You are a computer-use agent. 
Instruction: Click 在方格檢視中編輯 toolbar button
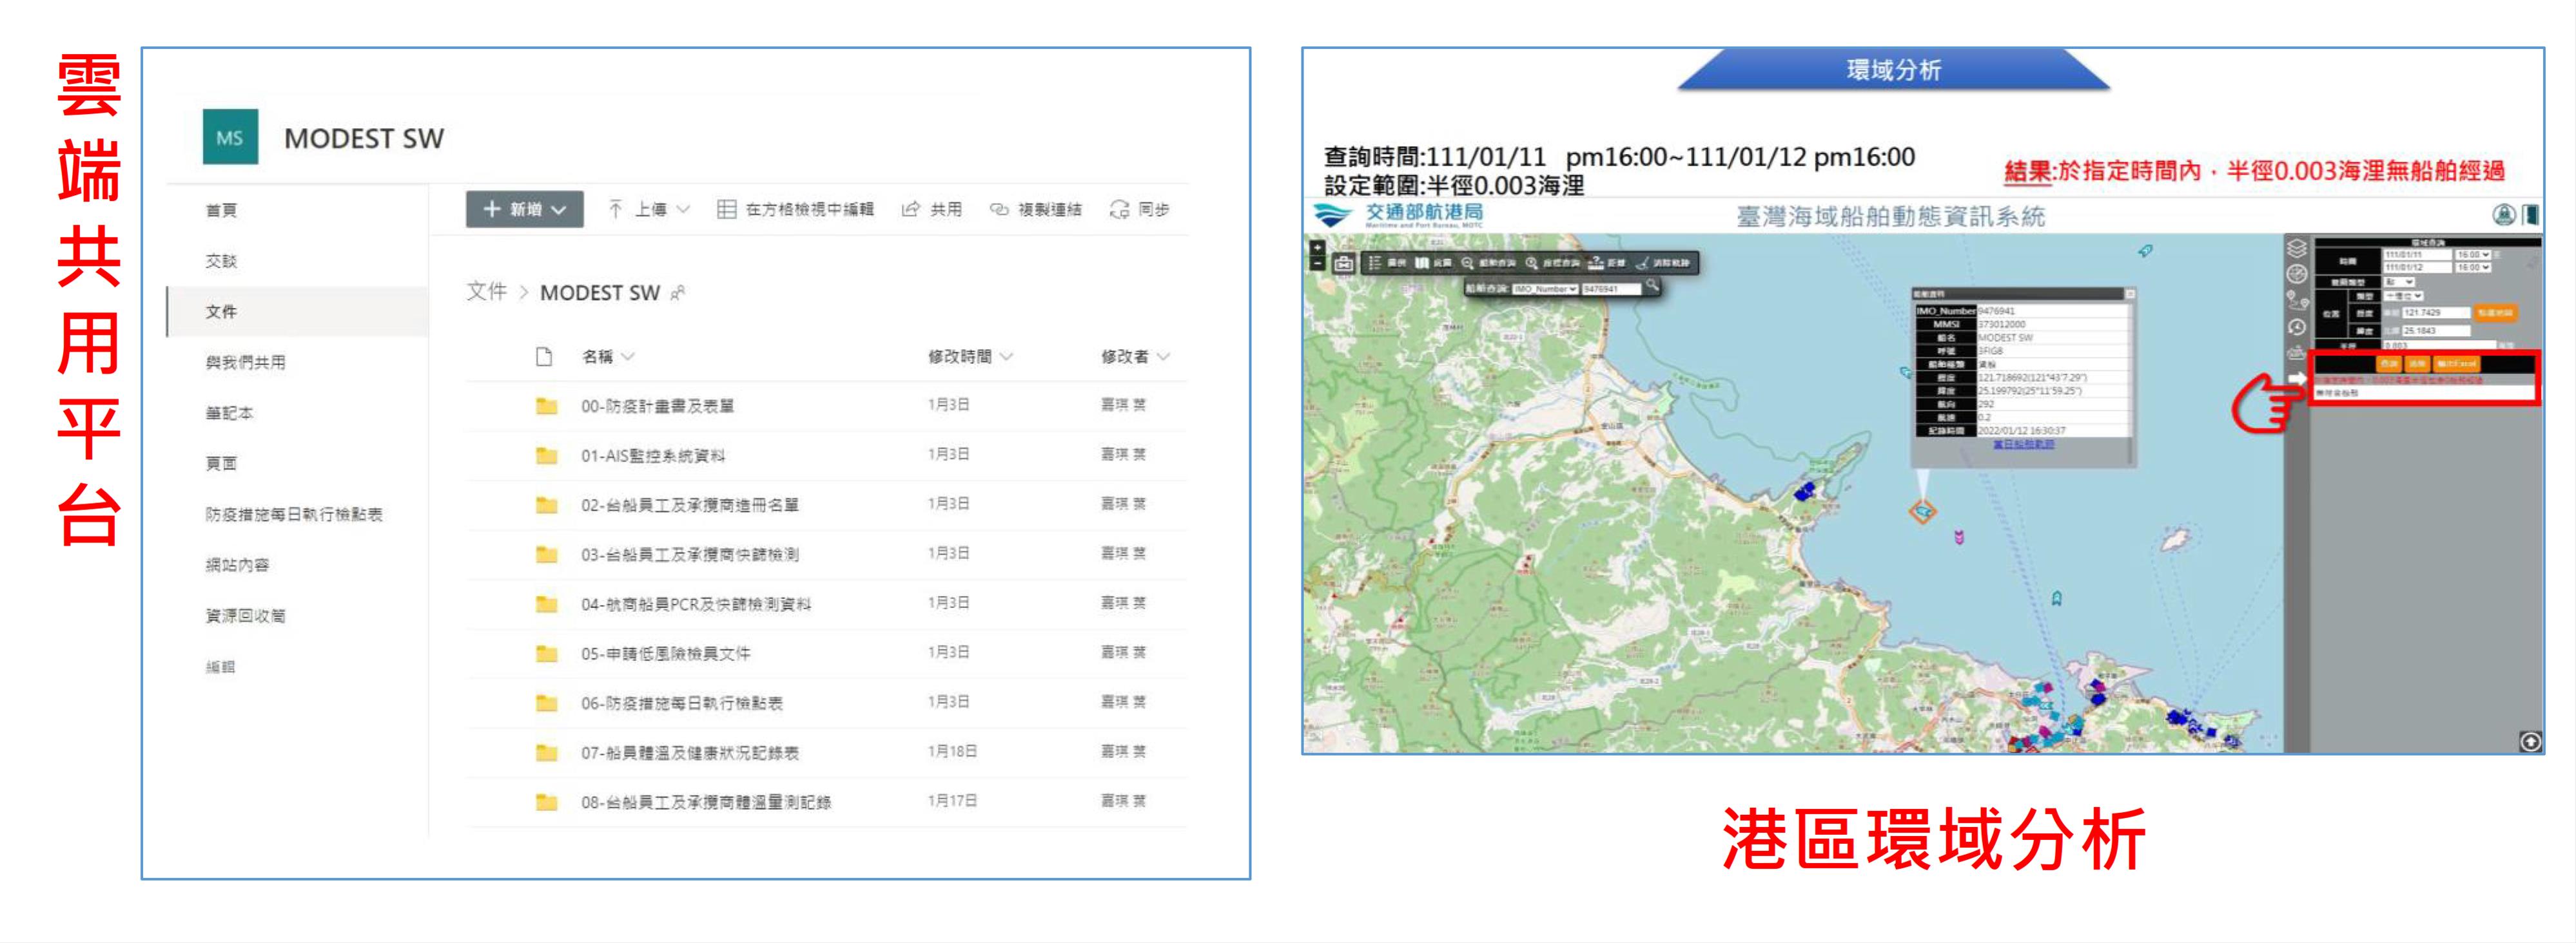[x=796, y=209]
